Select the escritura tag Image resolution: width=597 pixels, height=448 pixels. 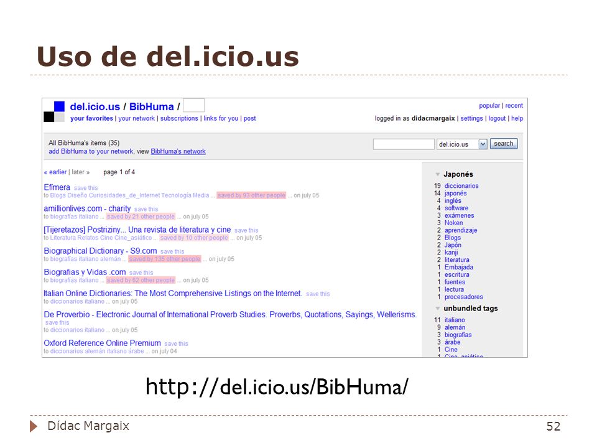[x=457, y=274]
